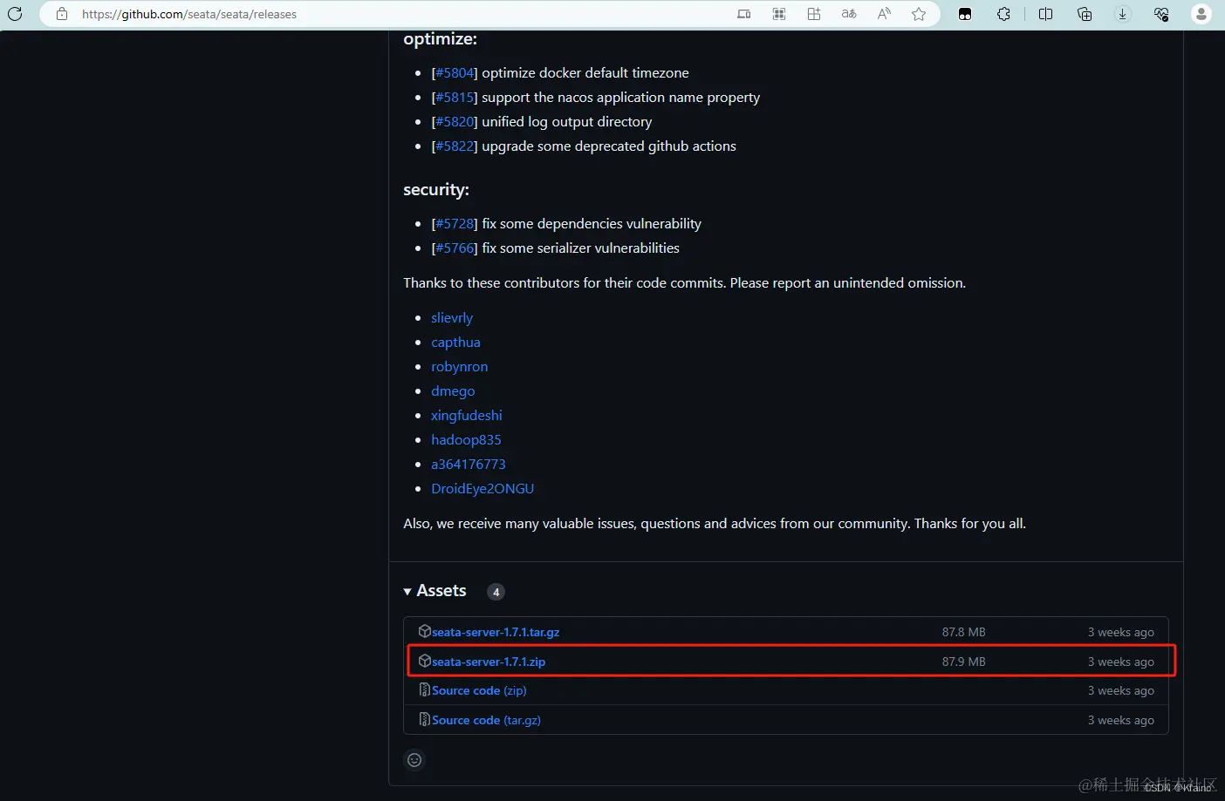Click file-zip icon beside Source code (tar.gz)
This screenshot has width=1225, height=801.
[x=424, y=719]
